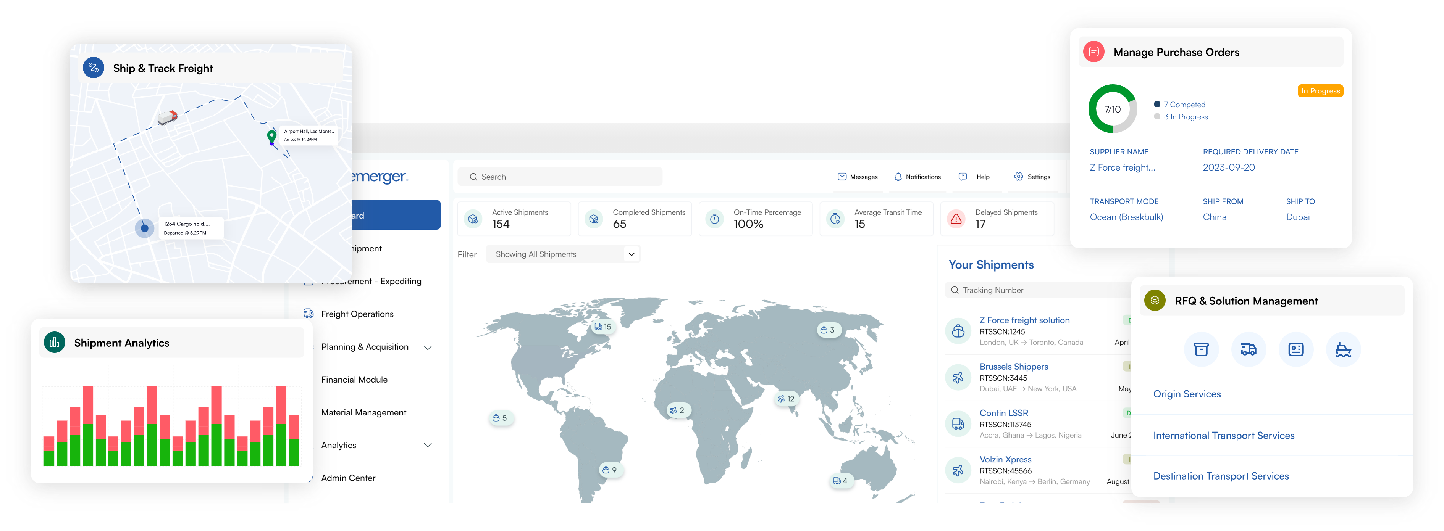1444x531 pixels.
Task: Click the Freight Operations truck icon in sidebar
Action: 308,314
